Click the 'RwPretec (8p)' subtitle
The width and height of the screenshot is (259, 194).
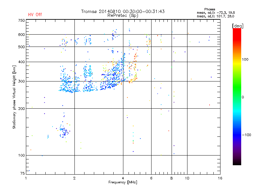[x=123, y=16]
